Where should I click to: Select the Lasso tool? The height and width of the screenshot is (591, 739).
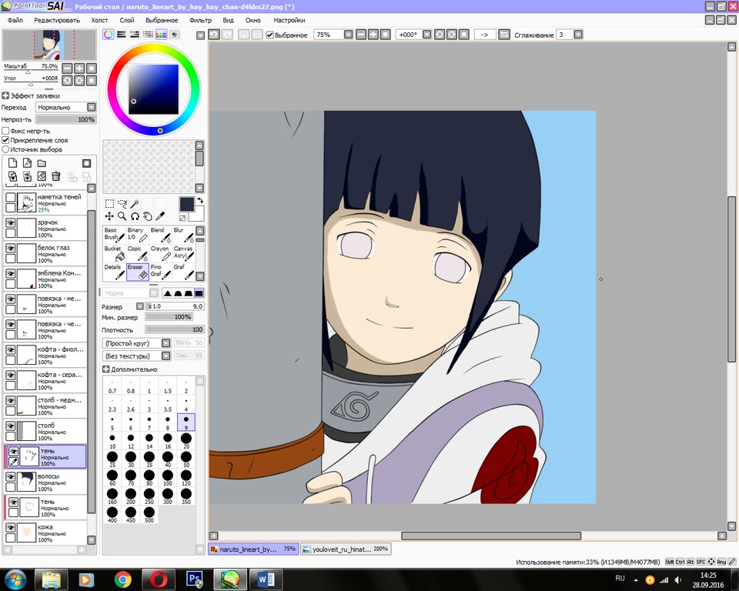click(x=122, y=204)
